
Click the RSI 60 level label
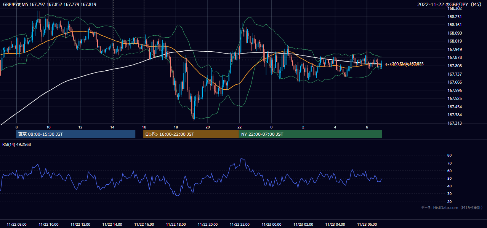449,171
